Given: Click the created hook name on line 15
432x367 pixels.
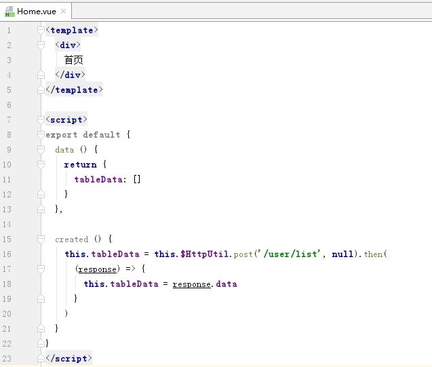Looking at the screenshot, I should click(72, 239).
